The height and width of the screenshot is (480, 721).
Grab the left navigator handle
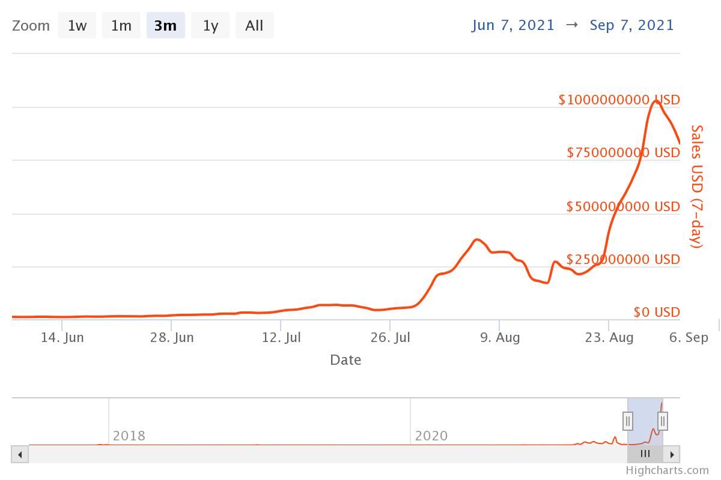click(x=628, y=421)
